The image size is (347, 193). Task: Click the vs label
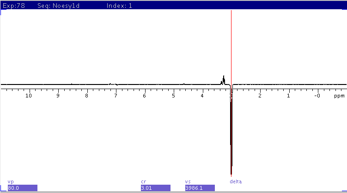188,182
